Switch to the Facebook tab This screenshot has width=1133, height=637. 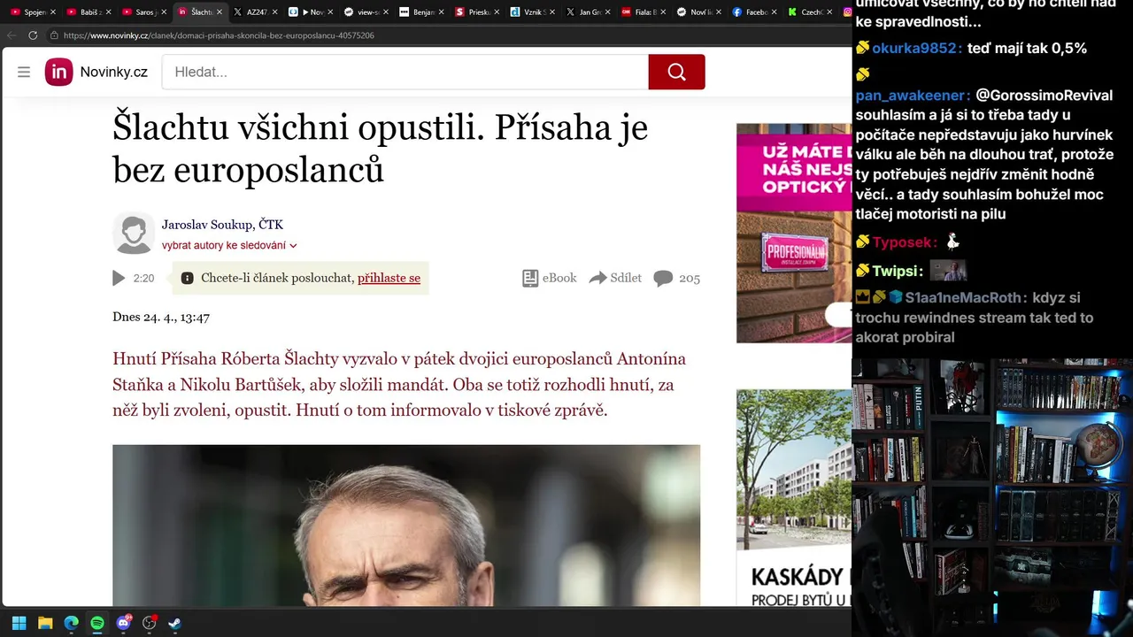point(756,12)
